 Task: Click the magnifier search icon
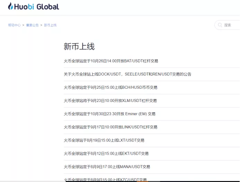point(220,25)
